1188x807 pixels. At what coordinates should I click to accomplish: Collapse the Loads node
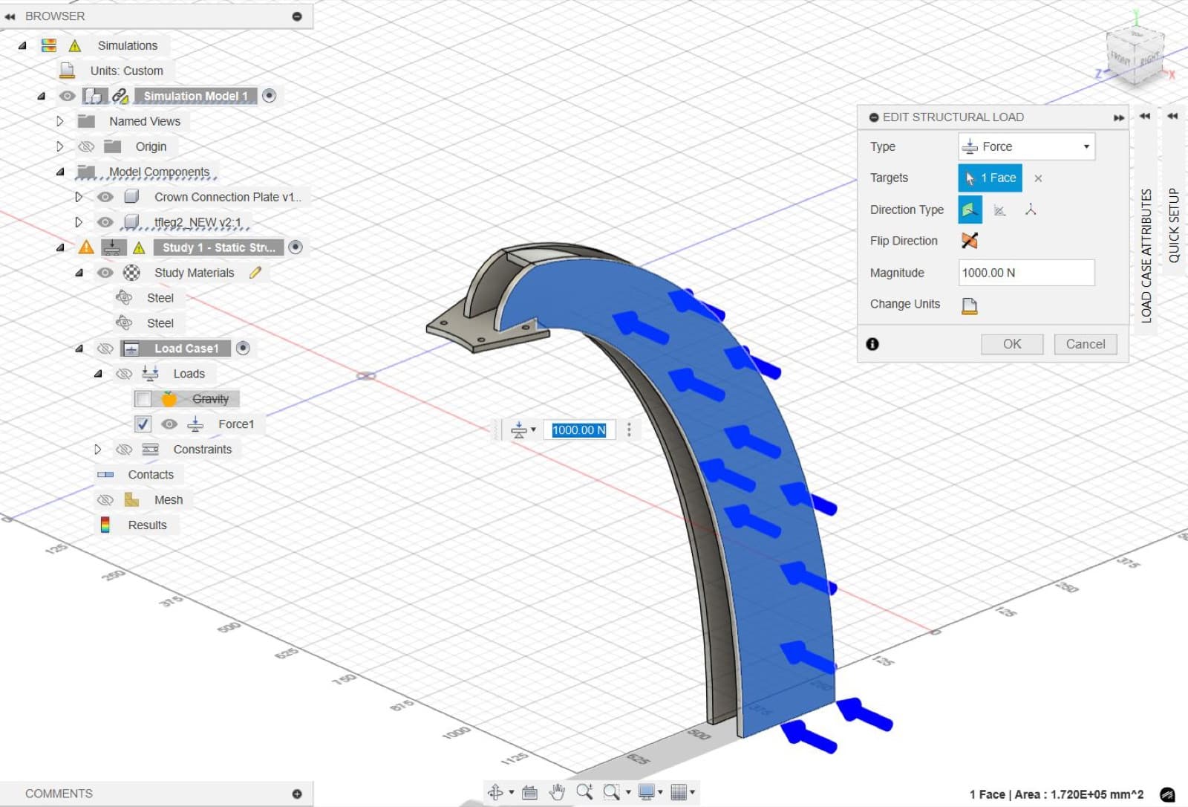click(97, 374)
